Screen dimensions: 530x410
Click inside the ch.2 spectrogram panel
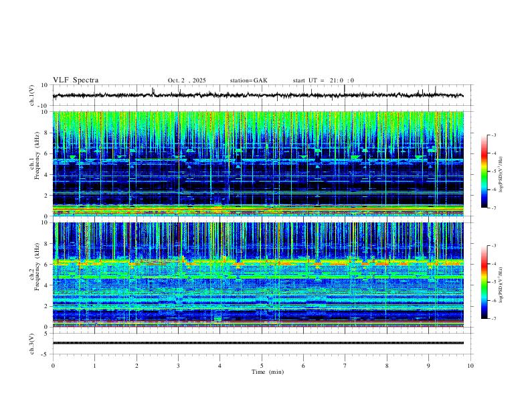[x=258, y=275]
